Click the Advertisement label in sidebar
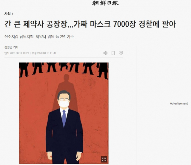This screenshot has width=191, height=165. [x=179, y=103]
